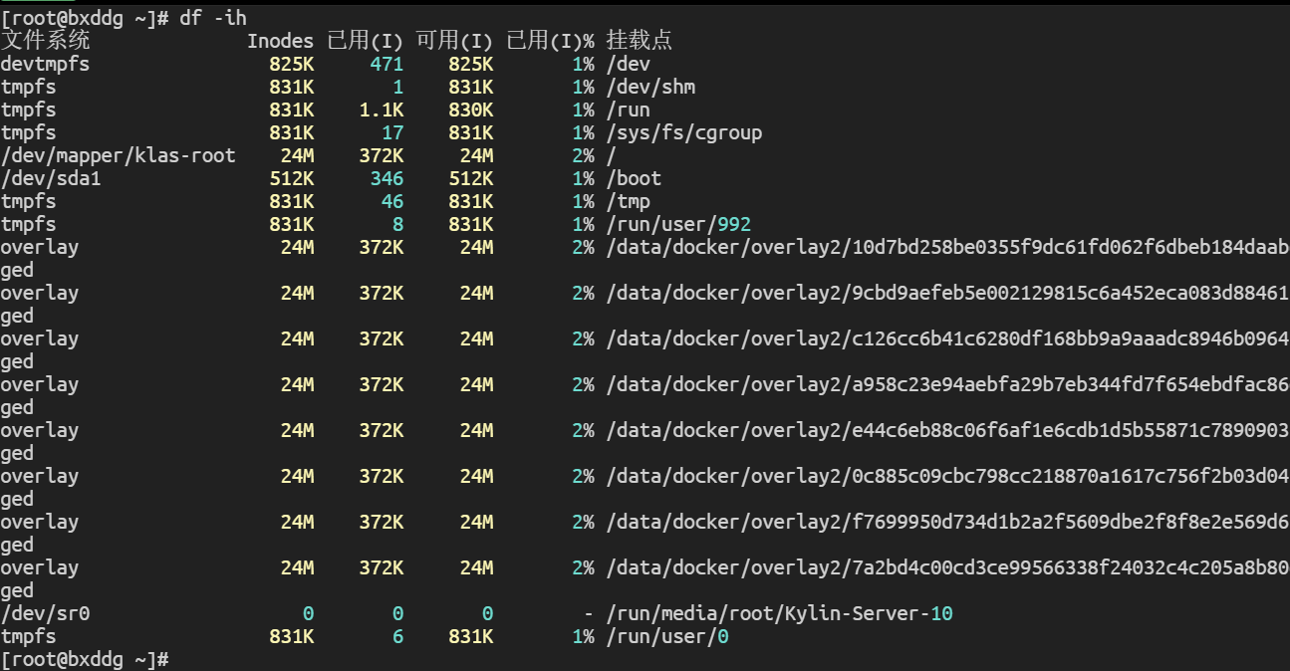
Task: Click the overlay2 path starting with 9cbd9aefeb5e
Action: coord(946,293)
